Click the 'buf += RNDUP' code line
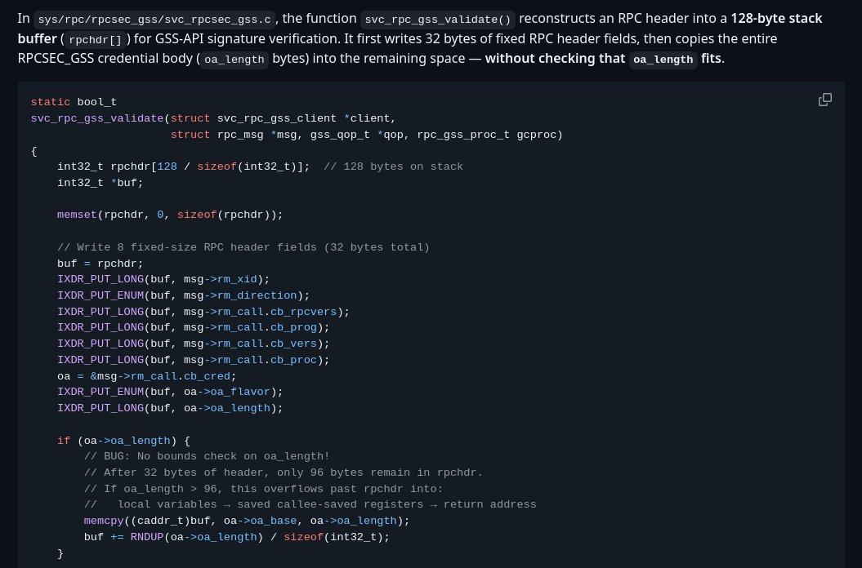Image resolution: width=862 pixels, height=568 pixels. (237, 537)
